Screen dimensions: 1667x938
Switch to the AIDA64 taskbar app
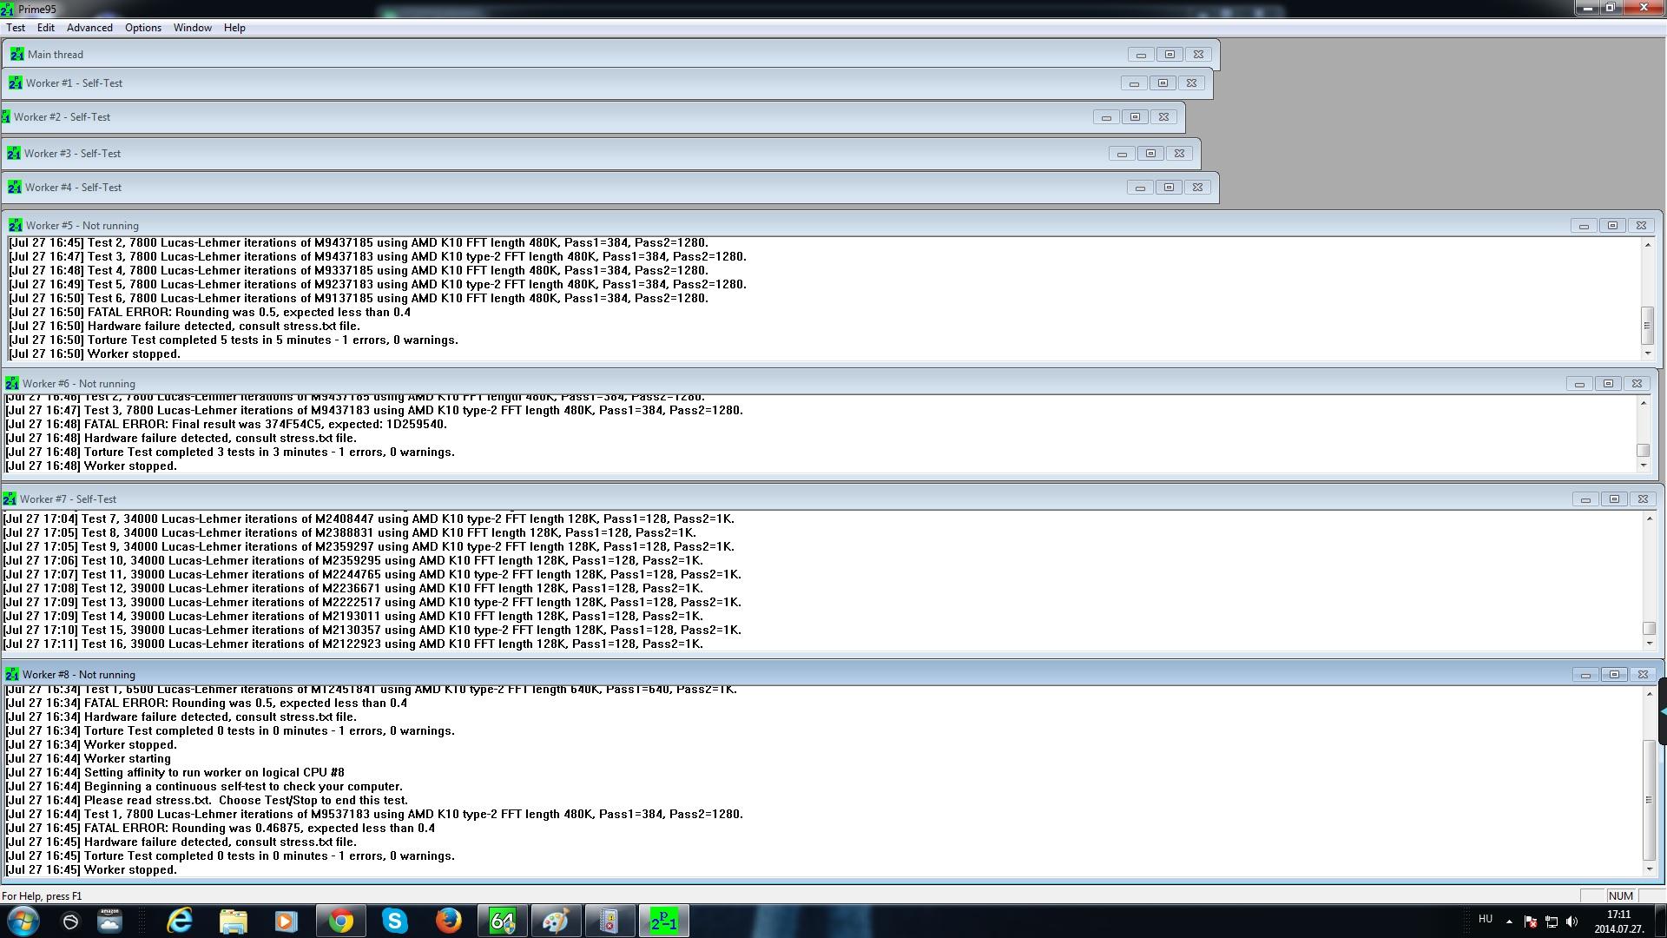point(503,921)
